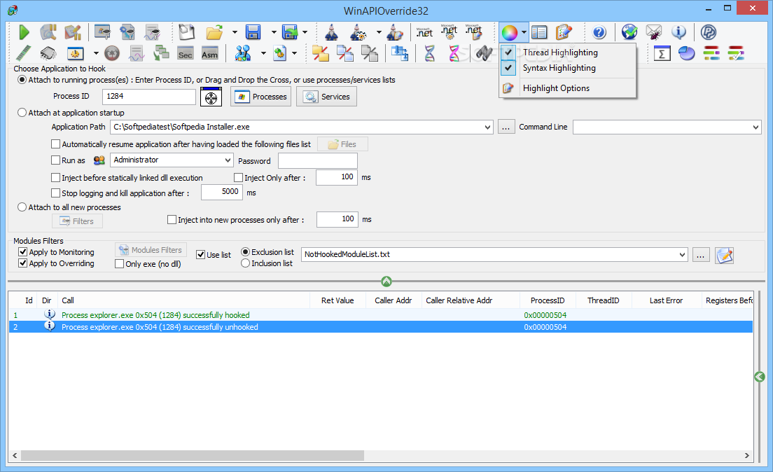Click the browse button beside Application Path
This screenshot has height=472, width=773.
point(506,127)
